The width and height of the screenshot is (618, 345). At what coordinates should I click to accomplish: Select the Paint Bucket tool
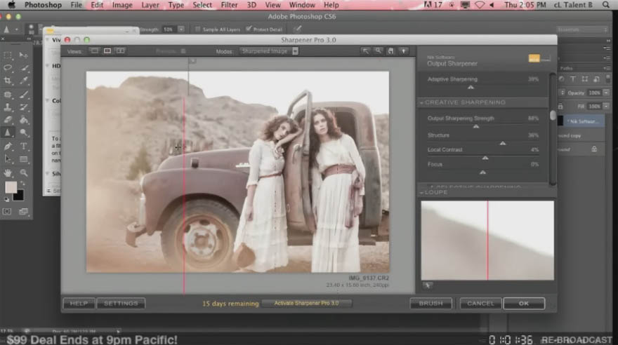pyautogui.click(x=24, y=120)
